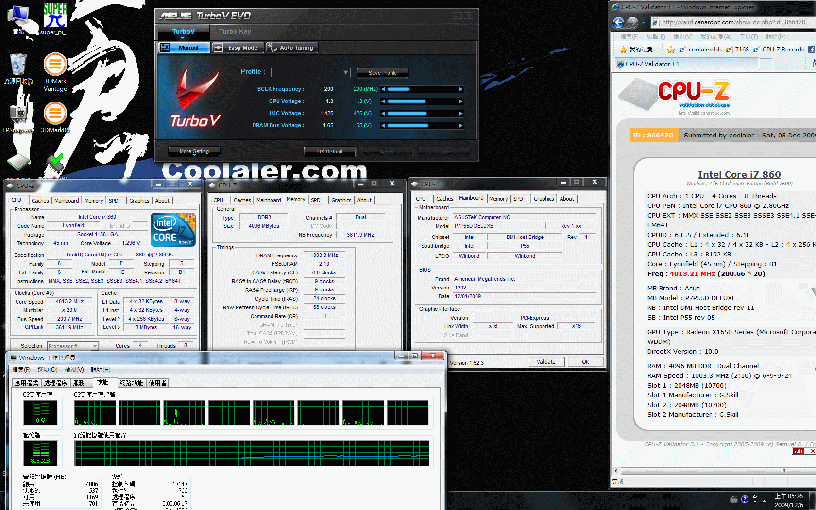Open the 工具(T) menu in Internet Explorer
816x510 pixels.
click(x=748, y=37)
